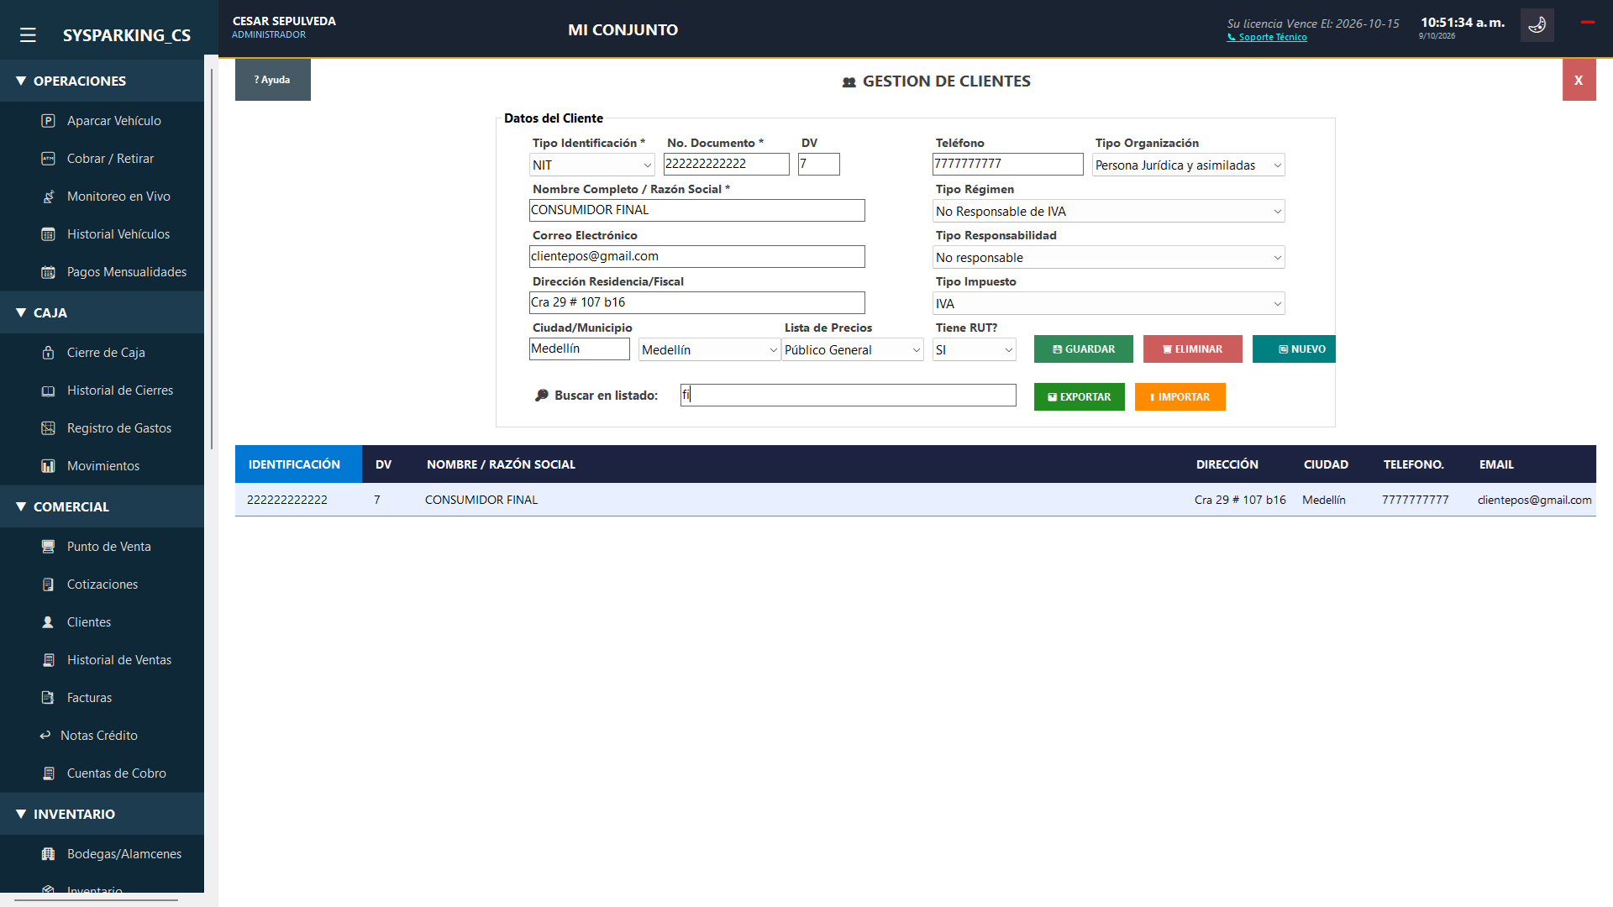Open the Tipo Impuesto dropdown
The width and height of the screenshot is (1613, 907).
(1108, 304)
